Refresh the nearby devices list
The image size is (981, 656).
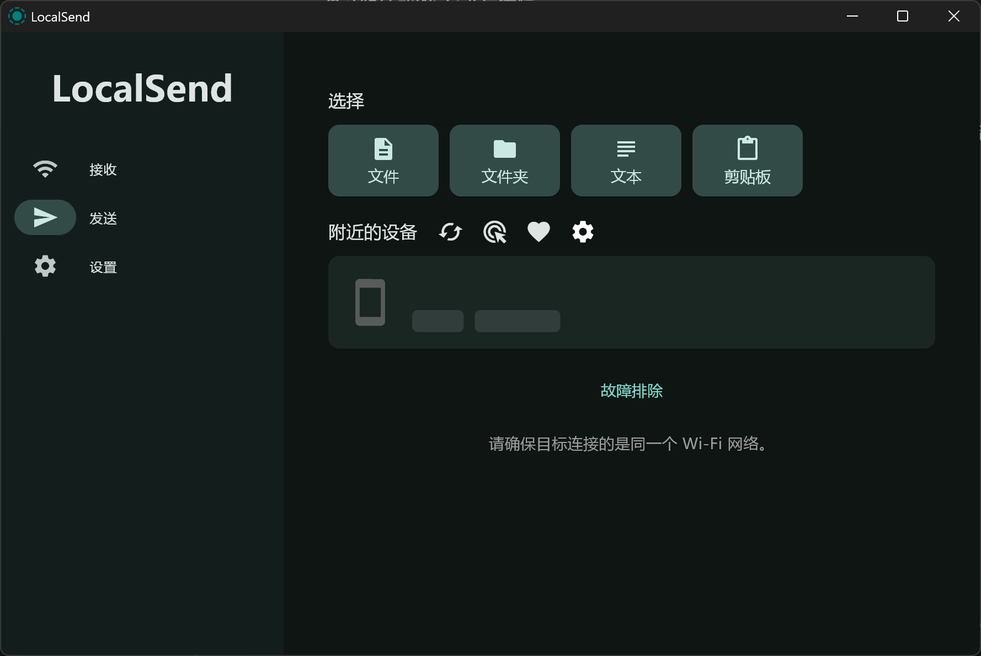[x=450, y=232]
